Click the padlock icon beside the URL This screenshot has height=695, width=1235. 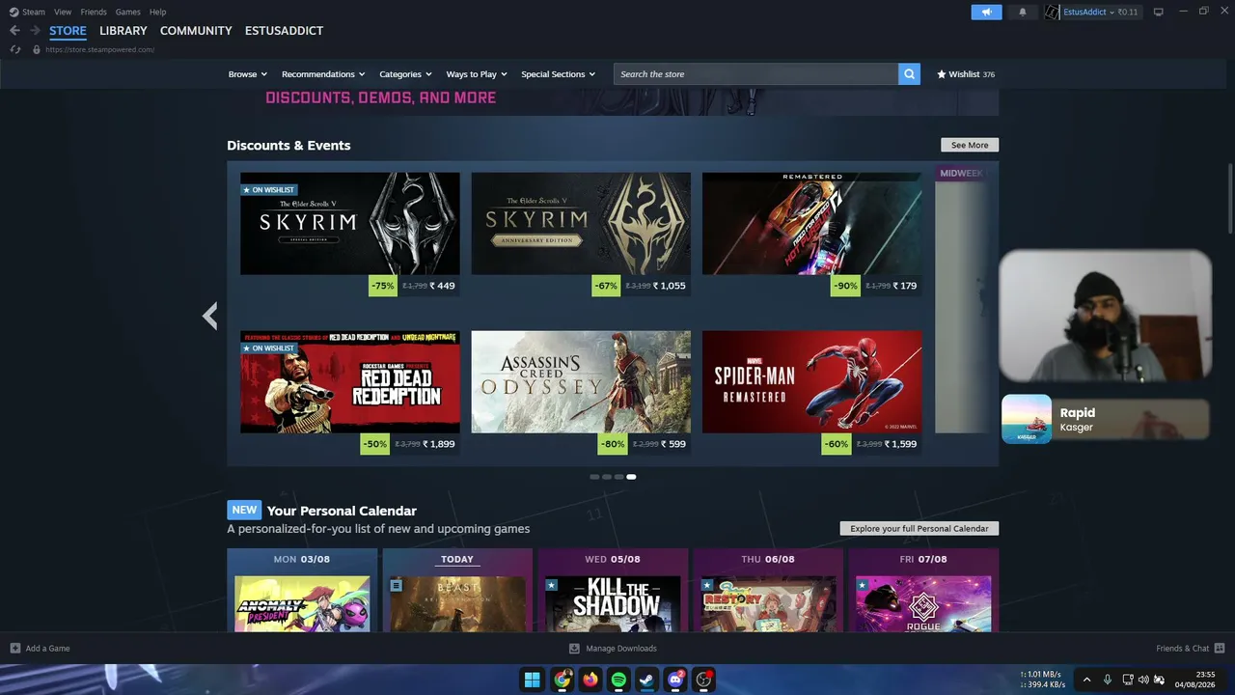click(x=37, y=49)
